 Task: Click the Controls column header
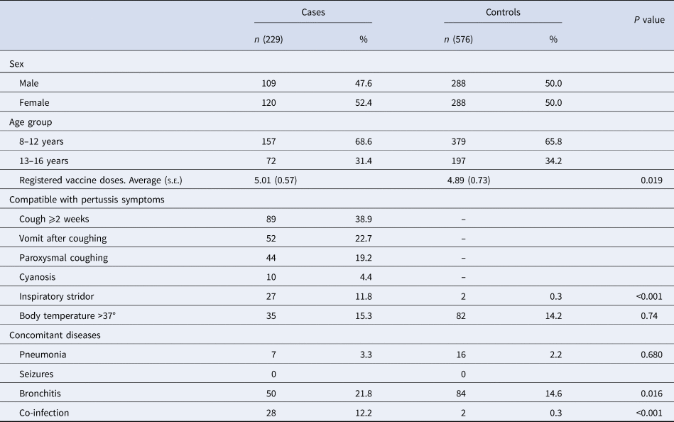click(x=503, y=12)
